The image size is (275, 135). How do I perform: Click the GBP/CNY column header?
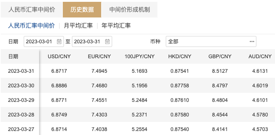pyautogui.click(x=220, y=56)
